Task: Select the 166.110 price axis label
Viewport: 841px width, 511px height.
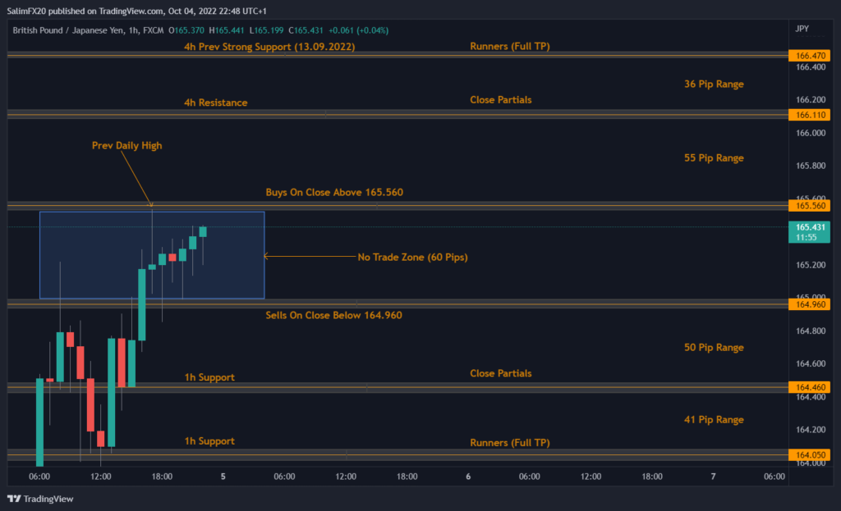Action: [808, 116]
